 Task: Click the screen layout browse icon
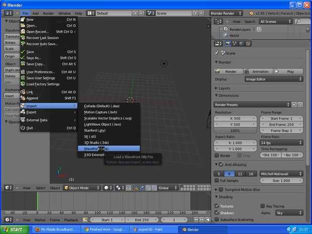coord(91,13)
